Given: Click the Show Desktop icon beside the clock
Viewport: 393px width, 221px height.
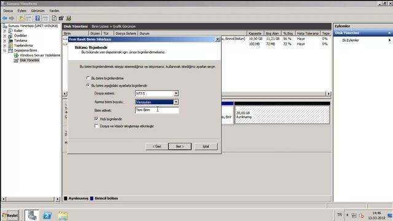Looking at the screenshot, I should 390,215.
